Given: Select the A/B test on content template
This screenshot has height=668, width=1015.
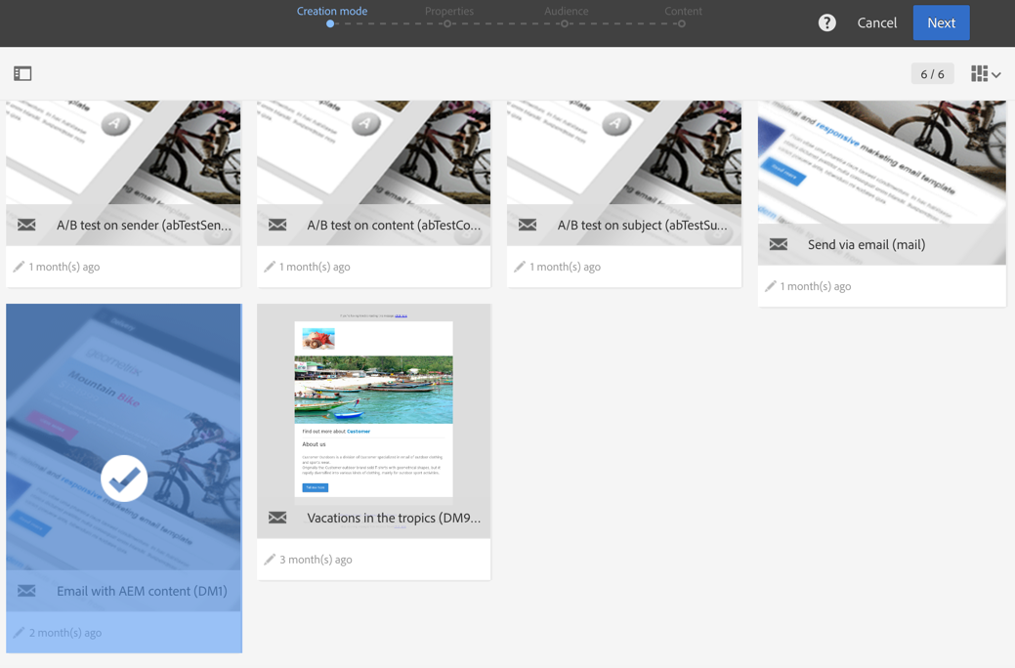Looking at the screenshot, I should [373, 156].
